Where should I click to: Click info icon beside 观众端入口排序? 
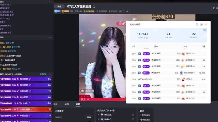[x=113, y=110]
